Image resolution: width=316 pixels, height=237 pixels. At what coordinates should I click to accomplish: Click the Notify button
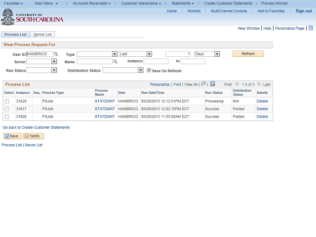(x=34, y=136)
